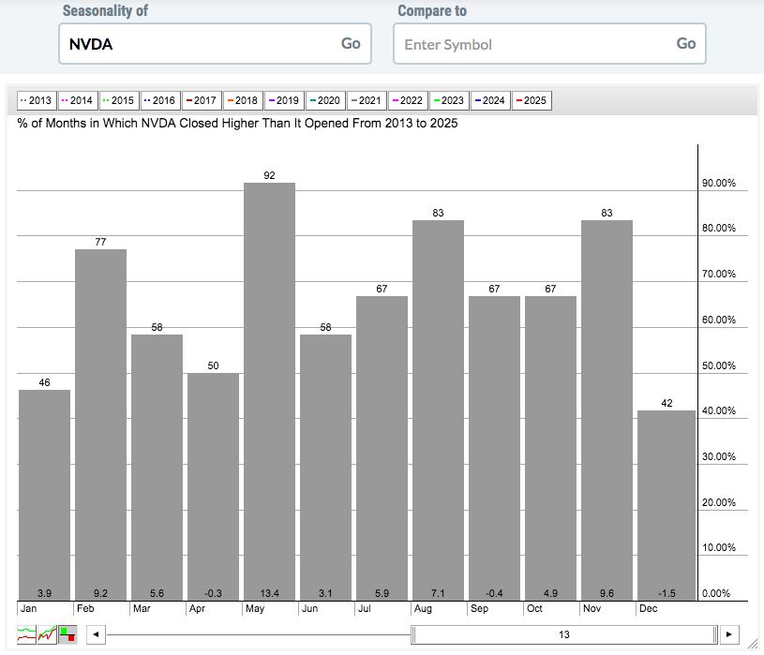This screenshot has width=764, height=655.
Task: Grab the slider's left handle
Action: pyautogui.click(x=413, y=634)
